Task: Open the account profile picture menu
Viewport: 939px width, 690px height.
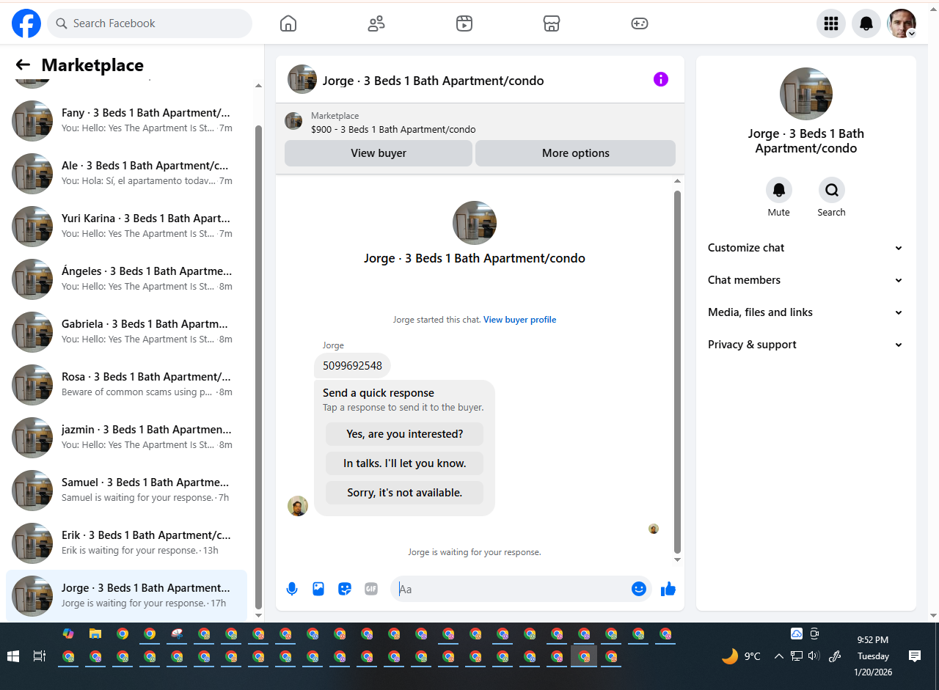Action: click(902, 23)
